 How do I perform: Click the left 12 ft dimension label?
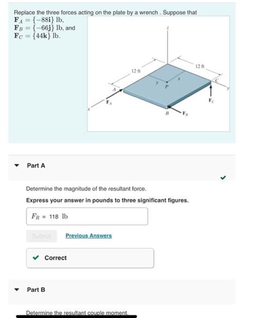point(136,71)
